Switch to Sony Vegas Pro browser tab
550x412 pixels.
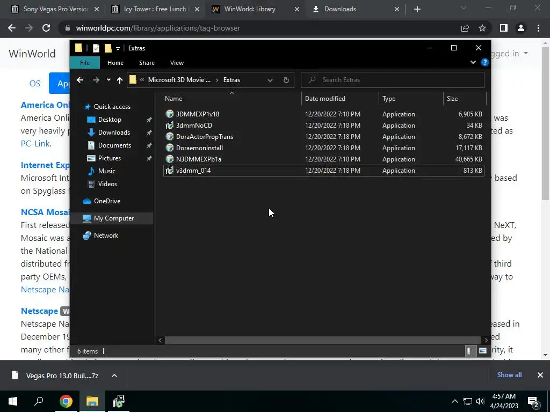point(55,9)
